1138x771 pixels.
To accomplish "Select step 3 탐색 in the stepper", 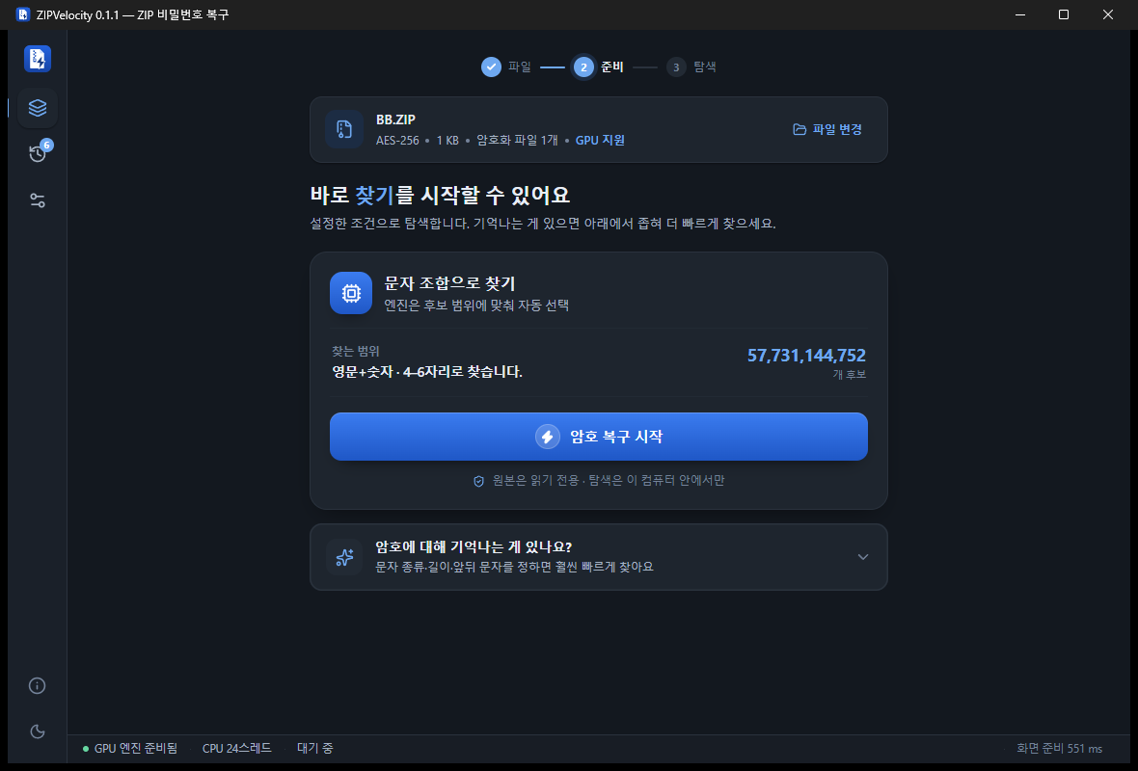I will pyautogui.click(x=691, y=66).
